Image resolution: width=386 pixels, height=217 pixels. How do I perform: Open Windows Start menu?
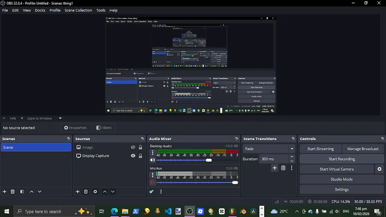tap(6, 211)
